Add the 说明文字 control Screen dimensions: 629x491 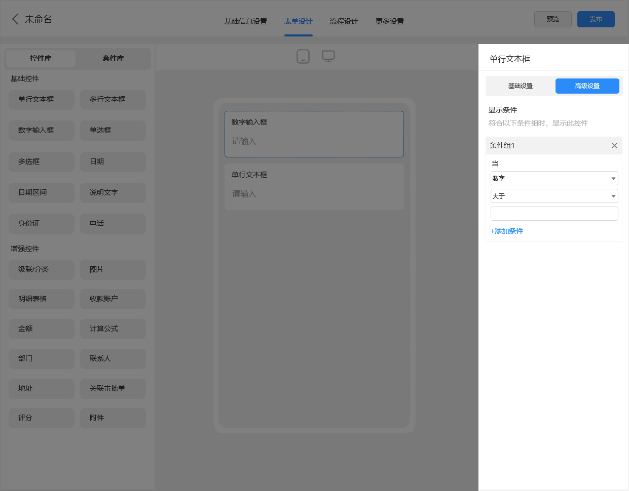tap(113, 193)
